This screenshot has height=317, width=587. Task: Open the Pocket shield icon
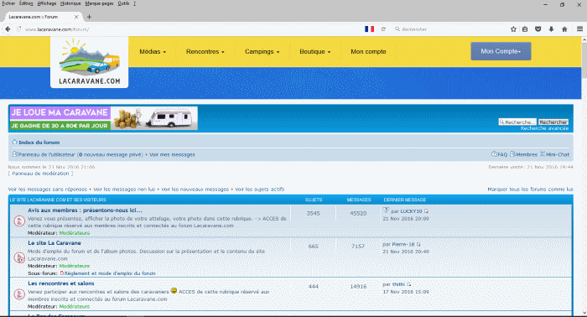[x=538, y=29]
